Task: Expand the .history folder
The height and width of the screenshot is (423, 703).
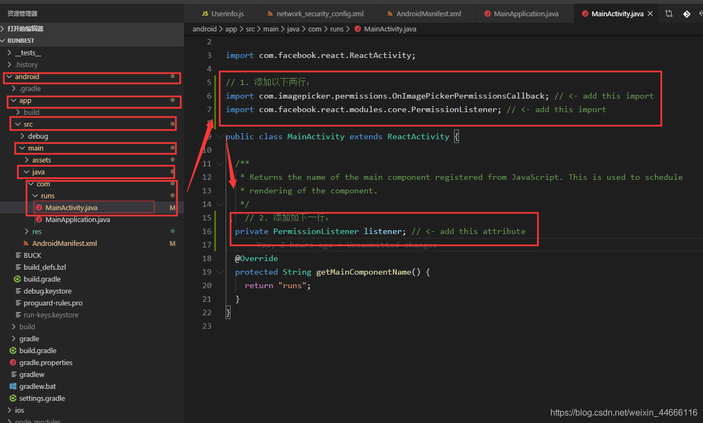Action: click(x=92, y=64)
